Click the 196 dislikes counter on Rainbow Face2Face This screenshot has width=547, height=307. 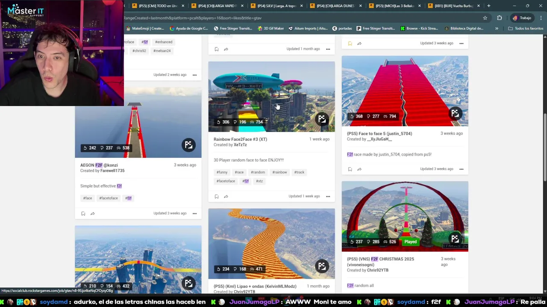(x=239, y=122)
